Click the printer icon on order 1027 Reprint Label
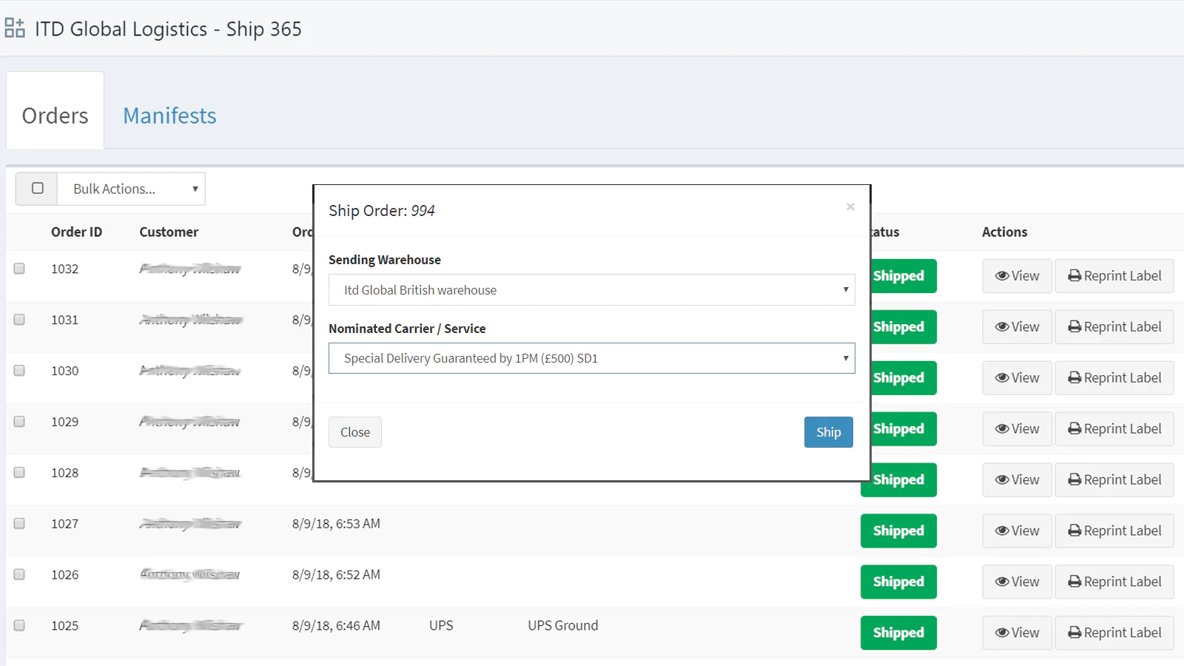Viewport: 1184px width, 666px height. coord(1074,531)
